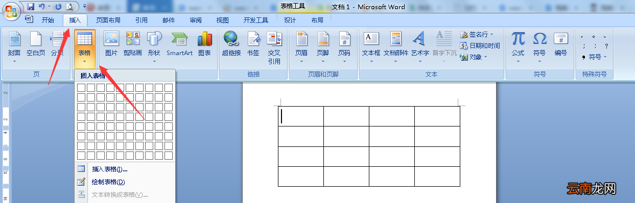Open the 邮件 tab

pyautogui.click(x=169, y=20)
